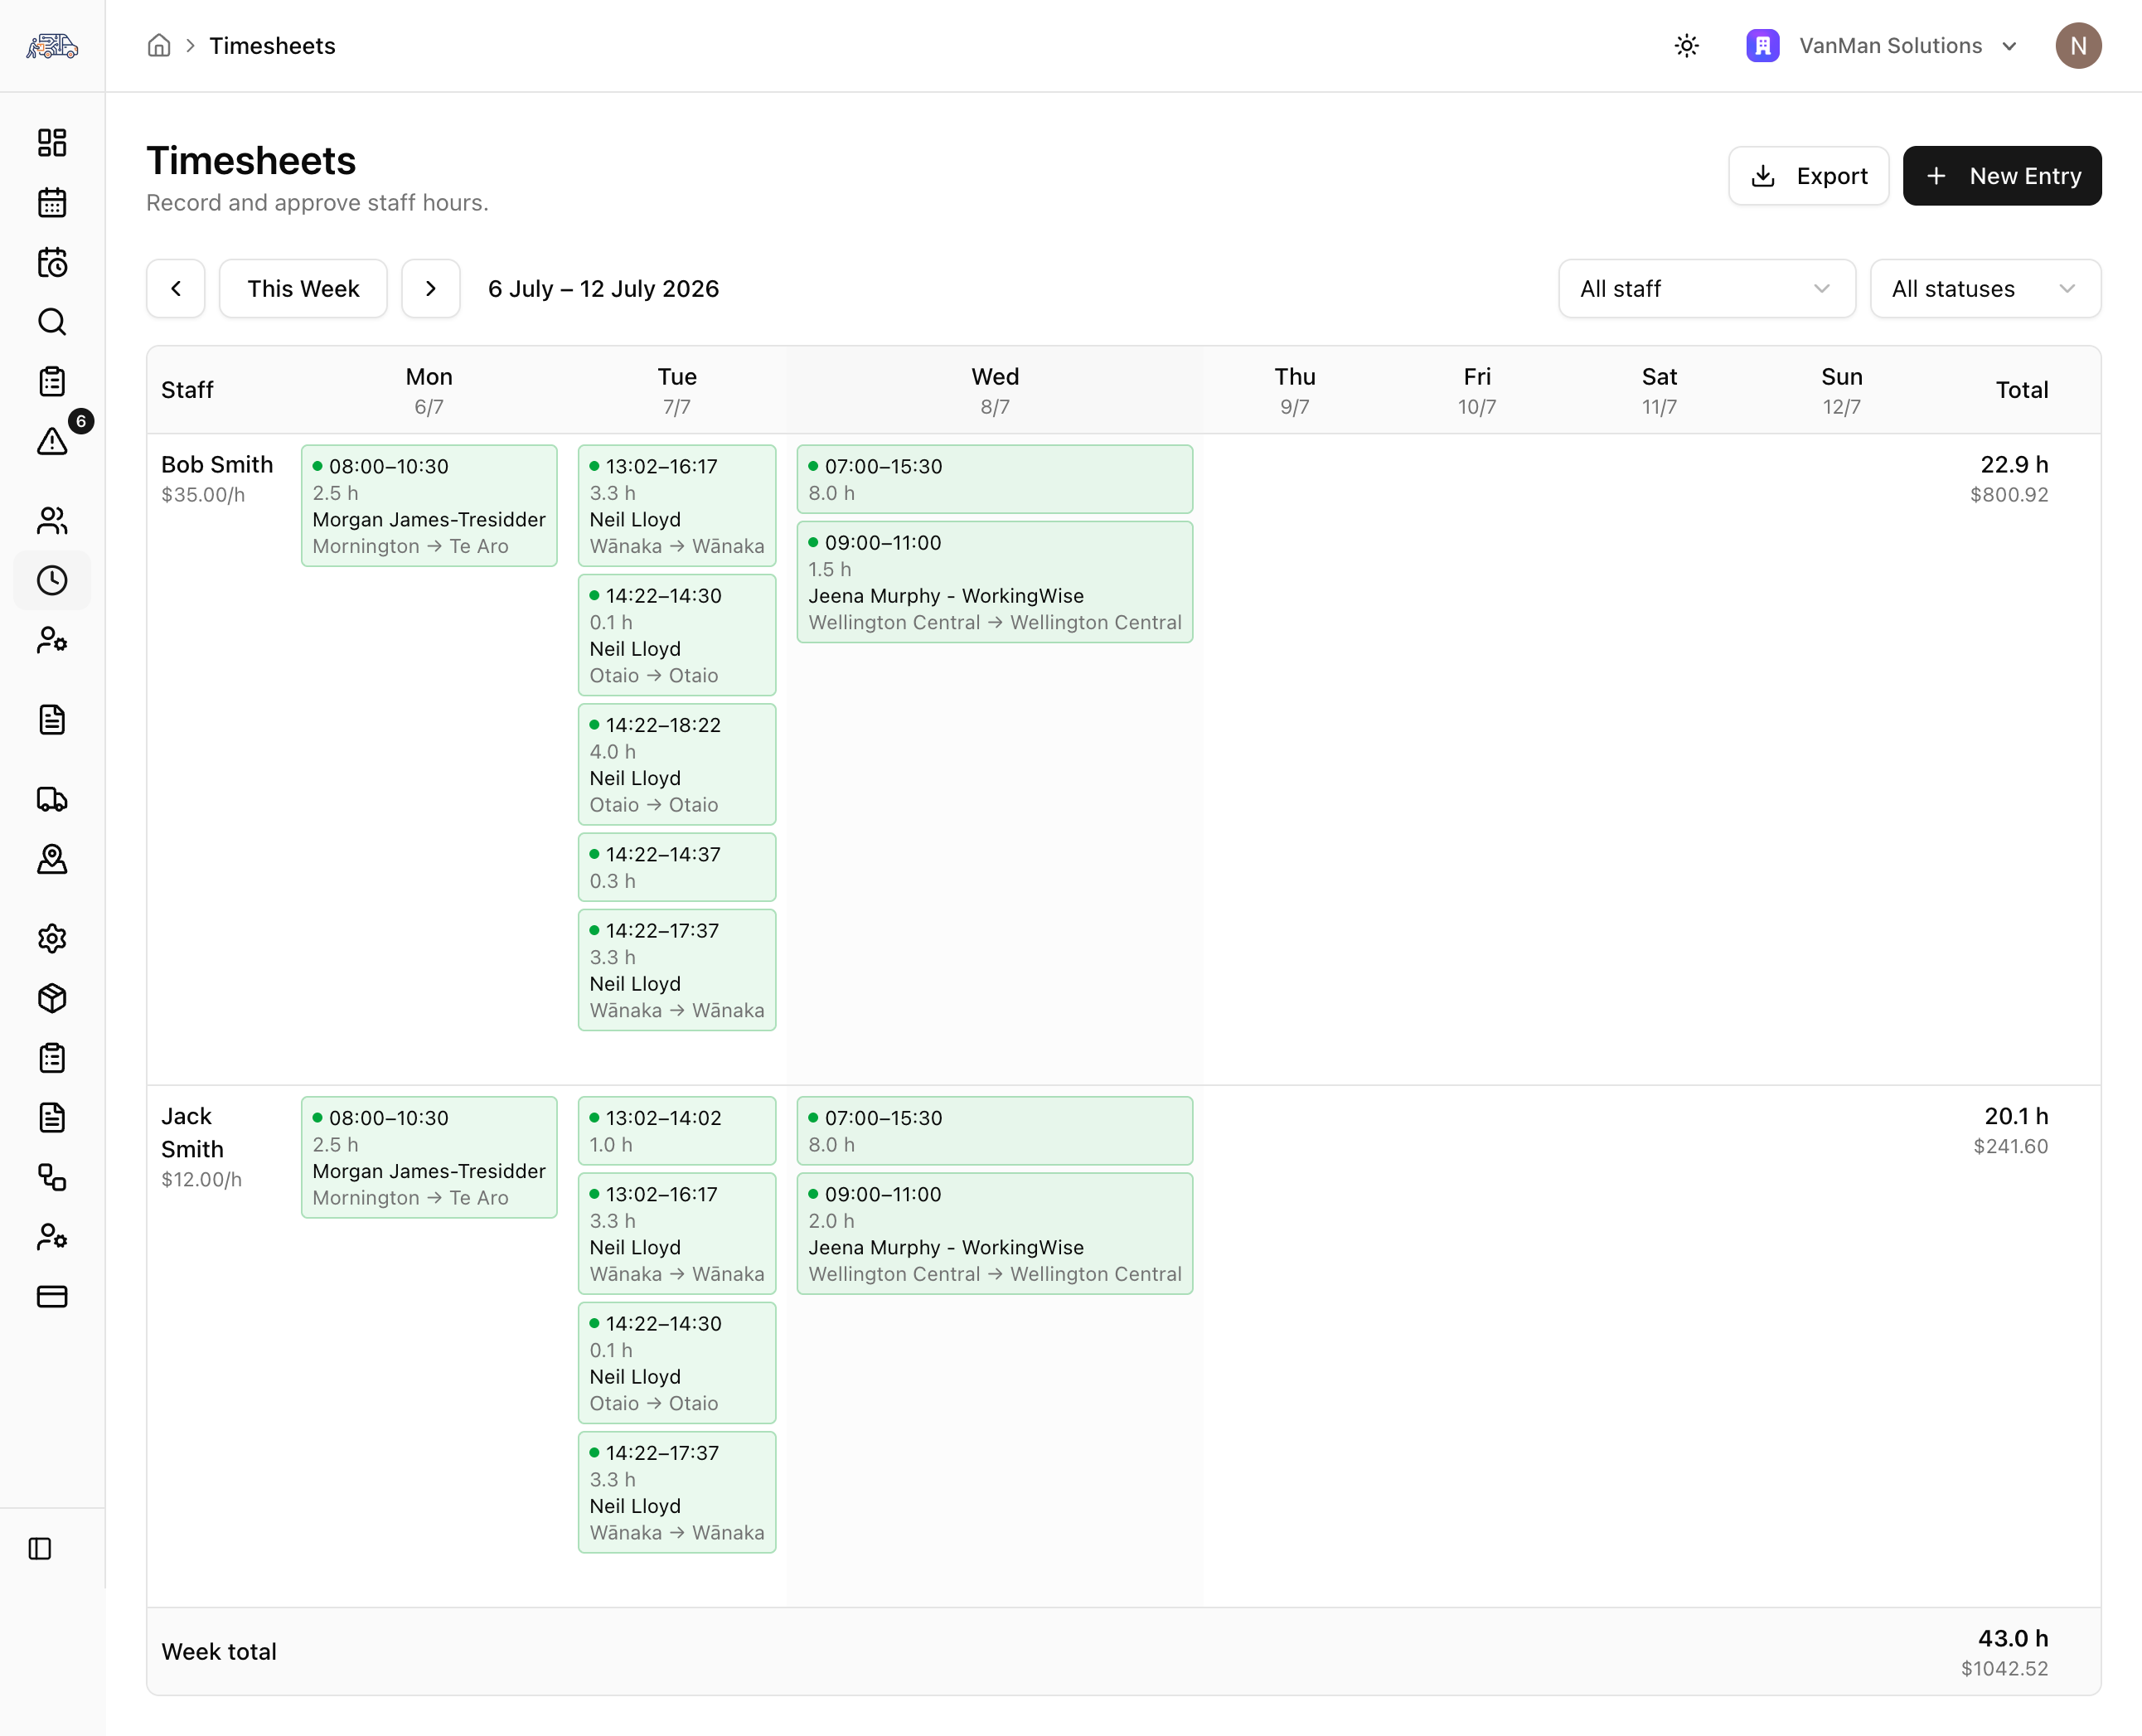
Task: Open Bob Smith's 14:22–17:37 Wānaka entry
Action: (x=677, y=970)
